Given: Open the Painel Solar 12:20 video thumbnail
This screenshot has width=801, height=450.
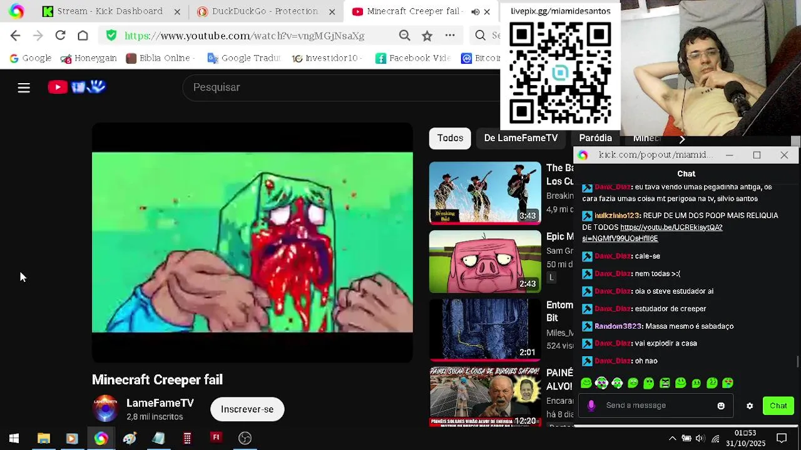Looking at the screenshot, I should [485, 396].
